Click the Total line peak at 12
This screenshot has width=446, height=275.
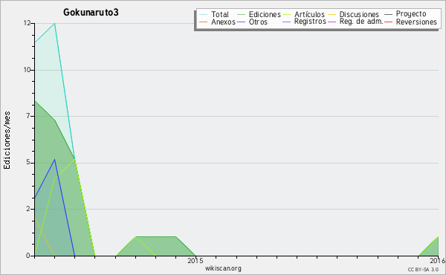click(x=54, y=24)
